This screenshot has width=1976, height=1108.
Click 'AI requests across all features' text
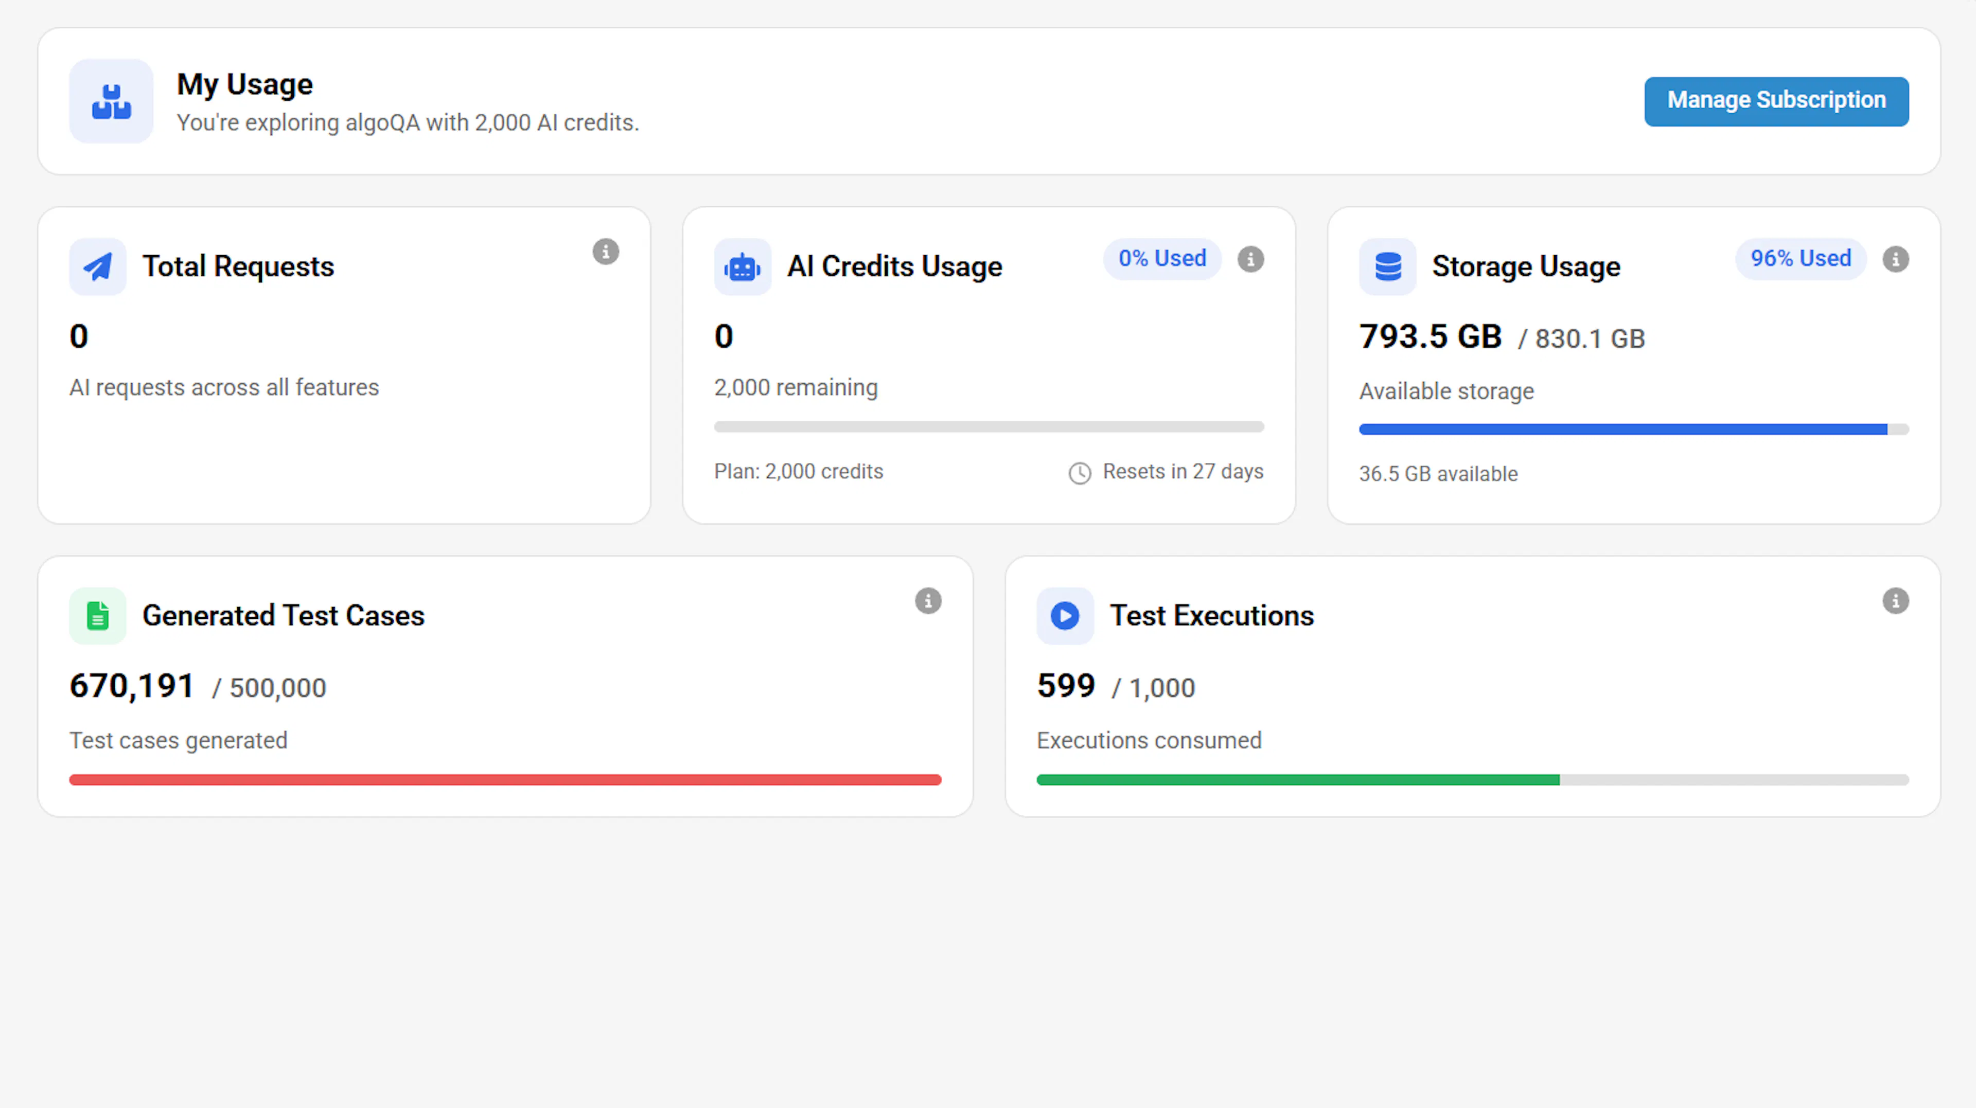coord(224,387)
